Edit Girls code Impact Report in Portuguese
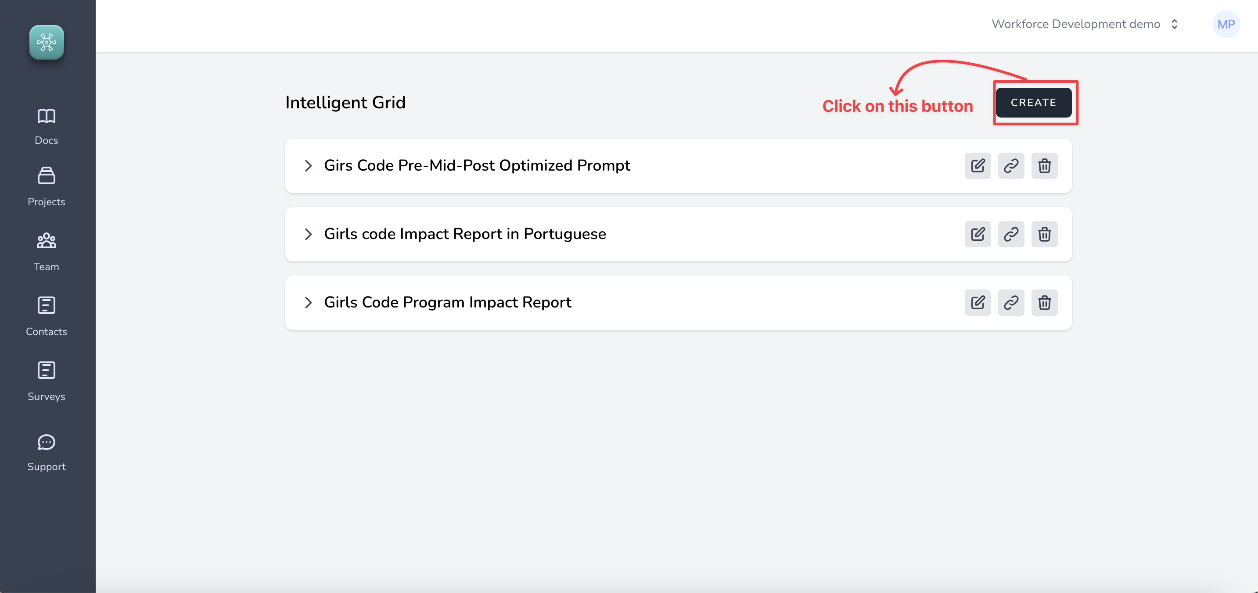 point(978,234)
